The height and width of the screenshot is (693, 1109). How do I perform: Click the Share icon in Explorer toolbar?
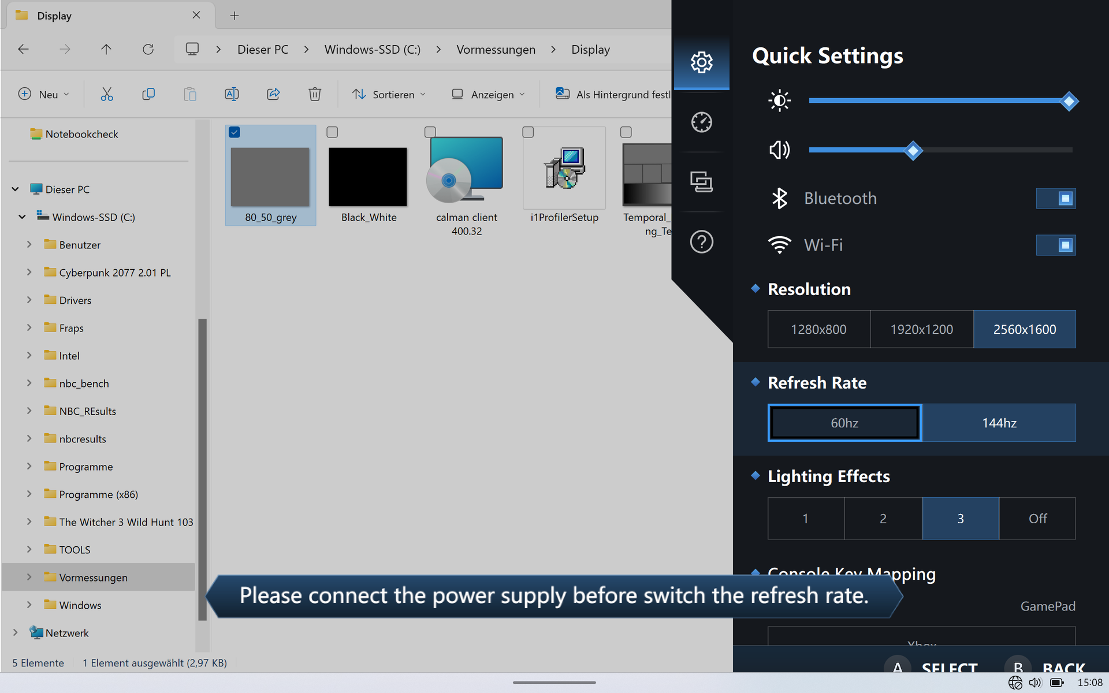click(273, 94)
